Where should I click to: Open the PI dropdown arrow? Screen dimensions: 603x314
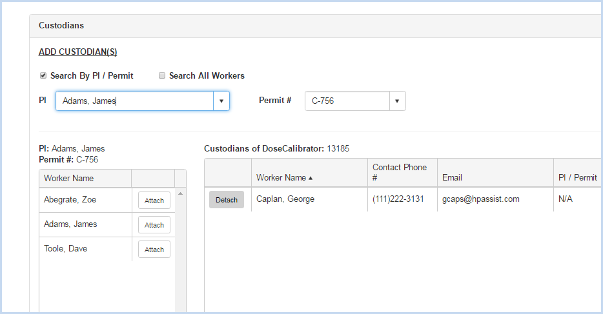click(x=221, y=101)
